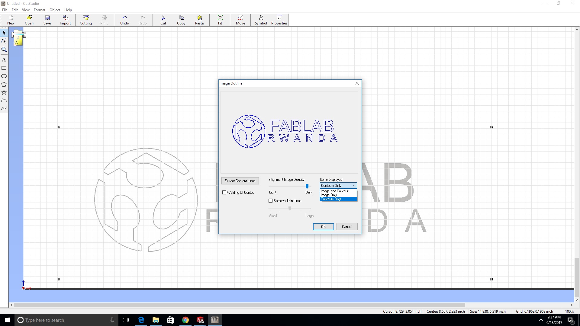Click the Cut scissors icon
The height and width of the screenshot is (326, 580).
(163, 20)
